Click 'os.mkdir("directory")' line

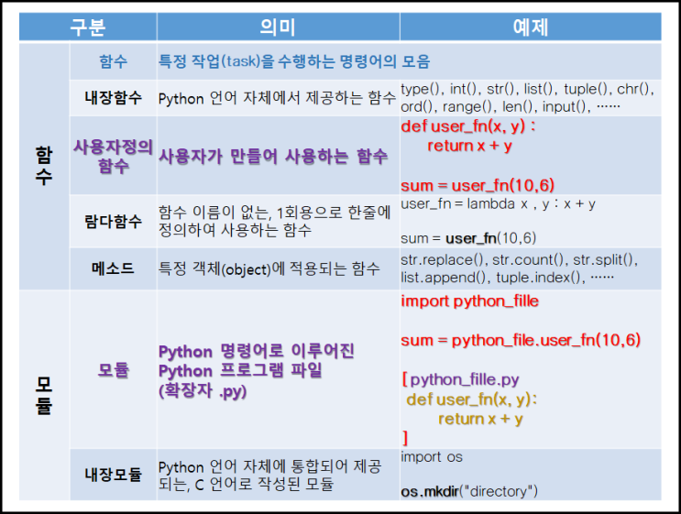click(x=469, y=491)
